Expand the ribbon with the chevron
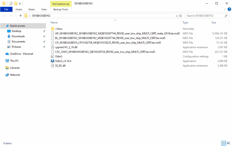The width and height of the screenshot is (232, 146). tap(224, 9)
